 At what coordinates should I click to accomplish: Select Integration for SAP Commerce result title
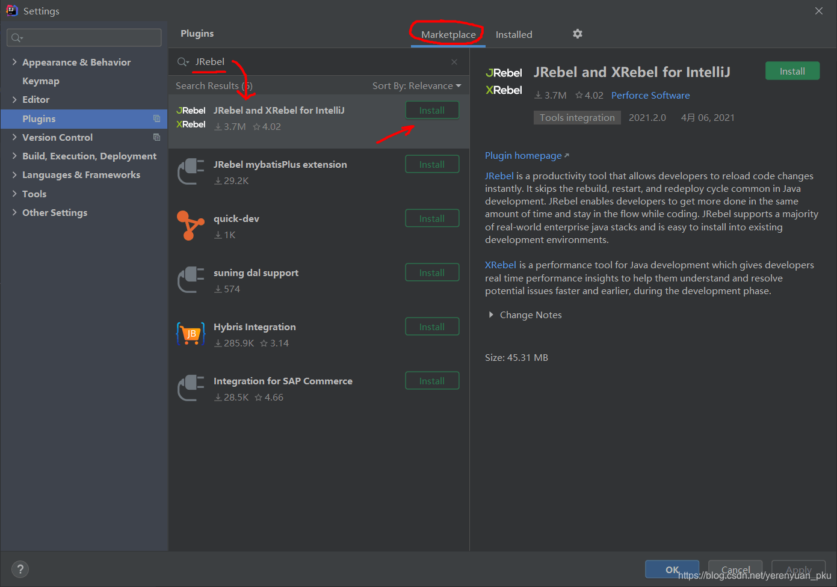(x=283, y=381)
